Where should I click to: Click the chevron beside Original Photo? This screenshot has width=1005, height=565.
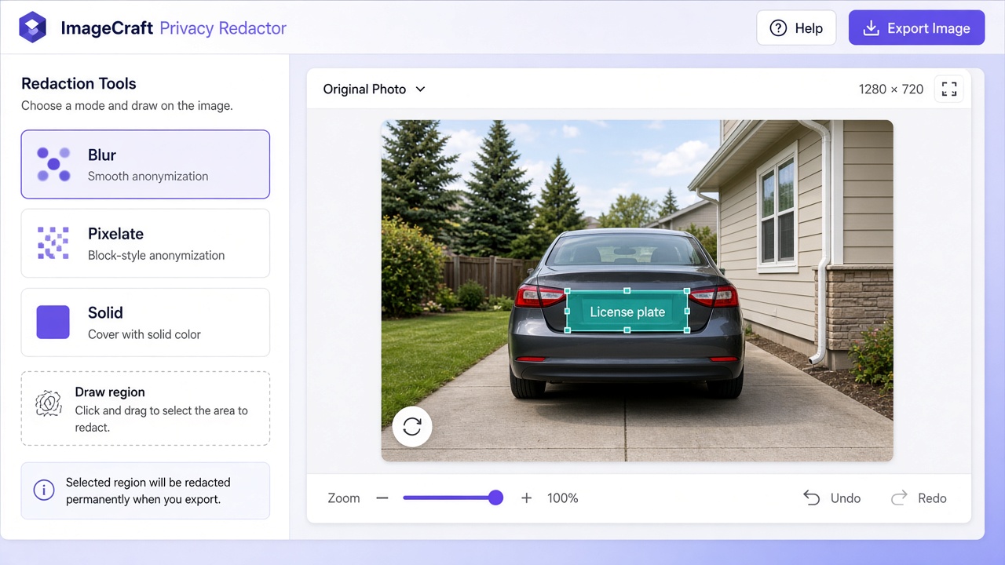tap(420, 89)
